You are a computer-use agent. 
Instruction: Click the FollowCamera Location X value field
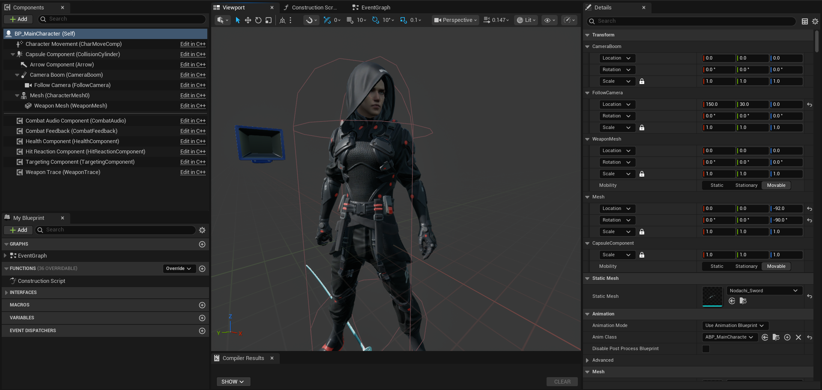click(718, 105)
